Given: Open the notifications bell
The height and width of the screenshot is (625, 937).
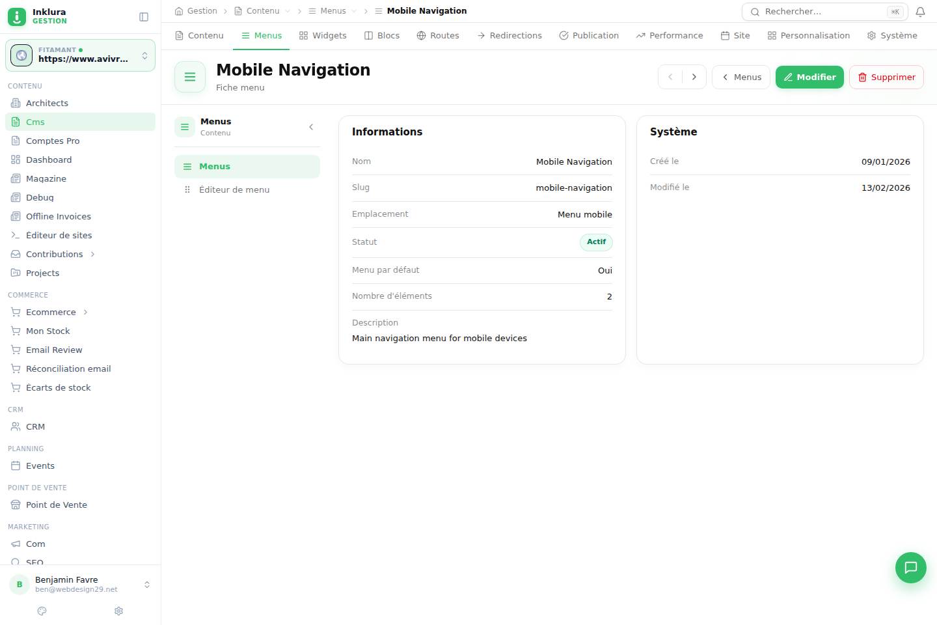Looking at the screenshot, I should click(920, 12).
